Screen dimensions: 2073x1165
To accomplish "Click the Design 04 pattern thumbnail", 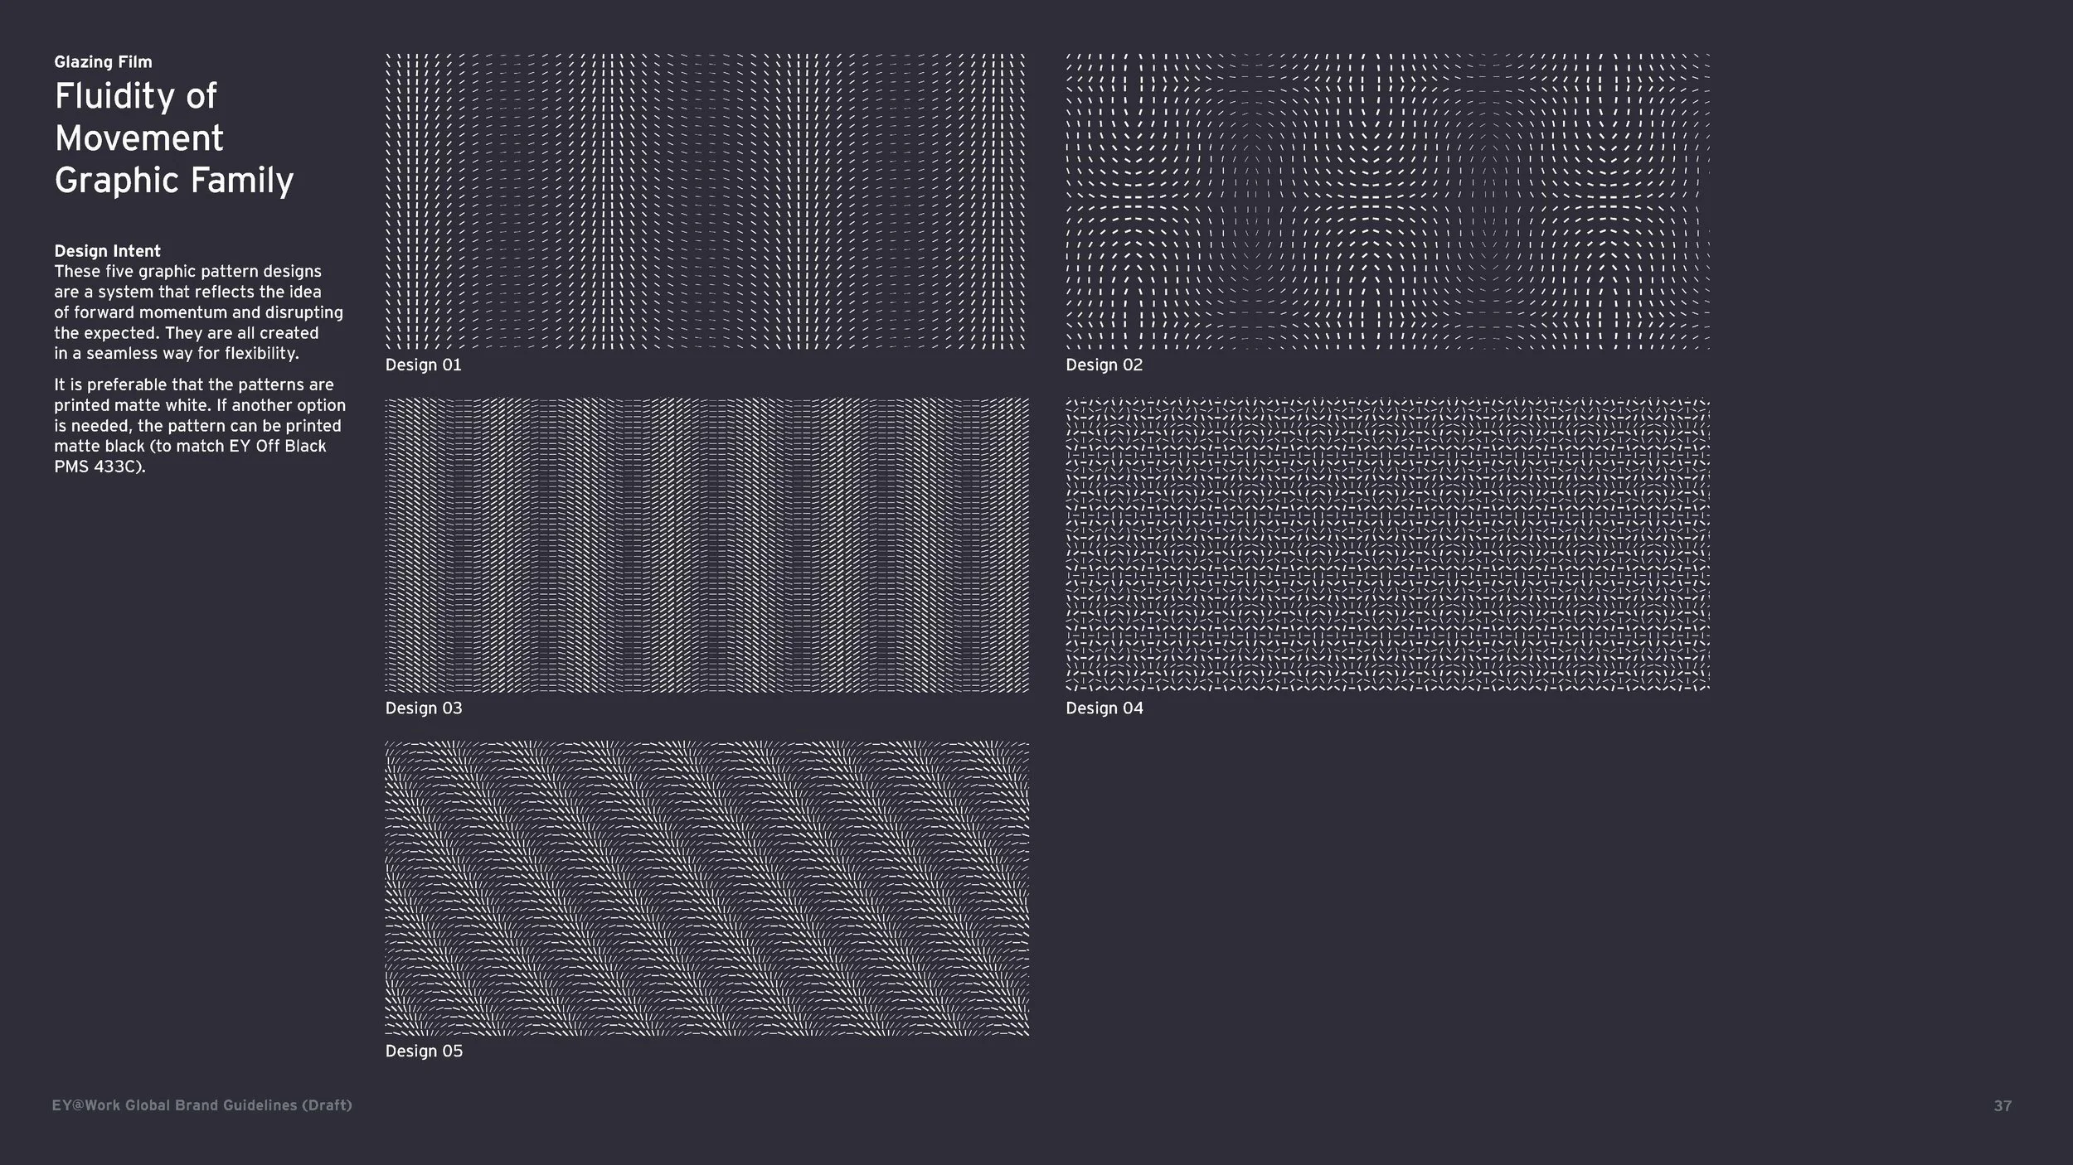I will point(1387,545).
